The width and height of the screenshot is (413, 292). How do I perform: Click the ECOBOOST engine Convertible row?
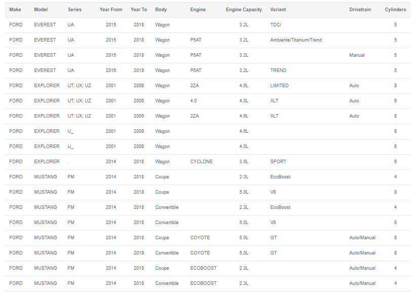208,283
